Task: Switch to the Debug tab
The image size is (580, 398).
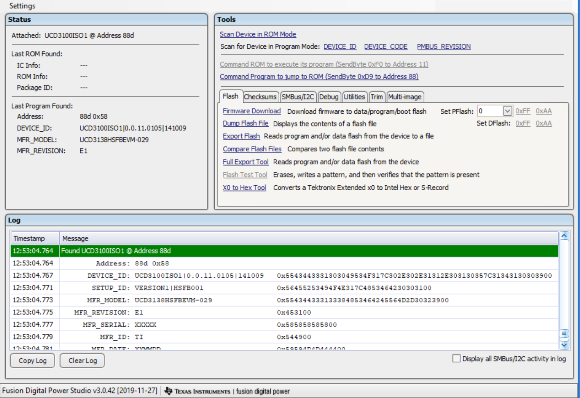Action: tap(329, 97)
